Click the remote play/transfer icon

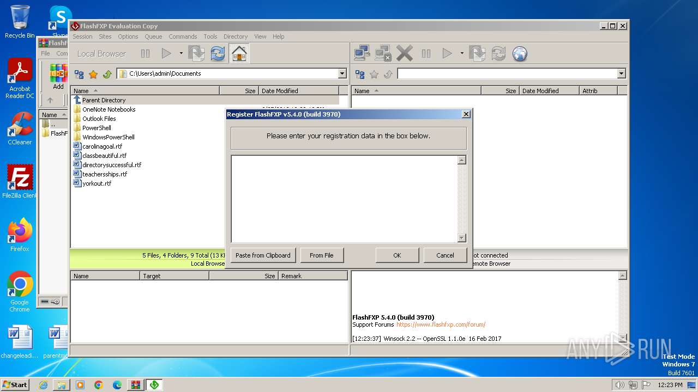pos(447,53)
